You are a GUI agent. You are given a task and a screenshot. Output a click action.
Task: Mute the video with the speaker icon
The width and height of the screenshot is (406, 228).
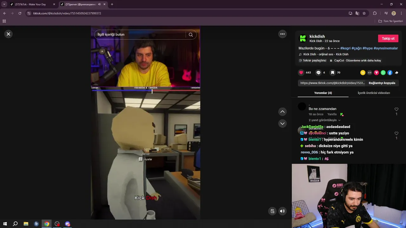coord(282,211)
